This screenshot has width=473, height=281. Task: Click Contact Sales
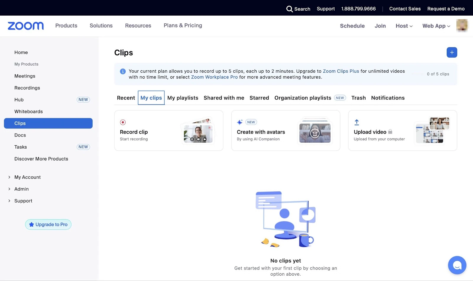click(405, 9)
